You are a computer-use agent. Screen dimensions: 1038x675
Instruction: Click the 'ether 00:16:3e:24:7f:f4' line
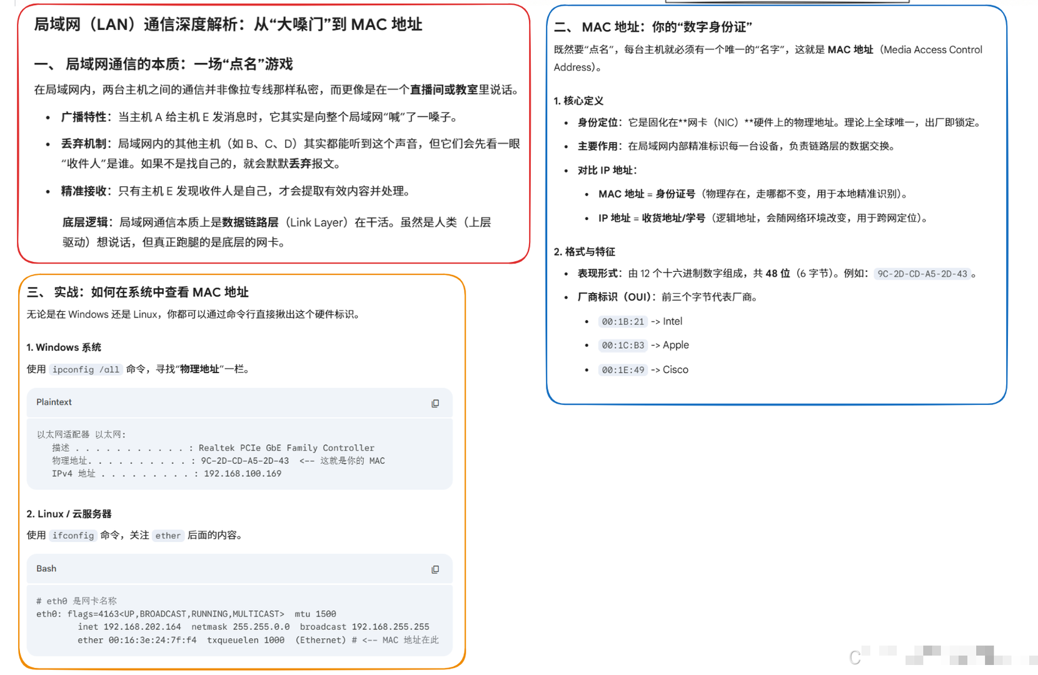(x=258, y=640)
